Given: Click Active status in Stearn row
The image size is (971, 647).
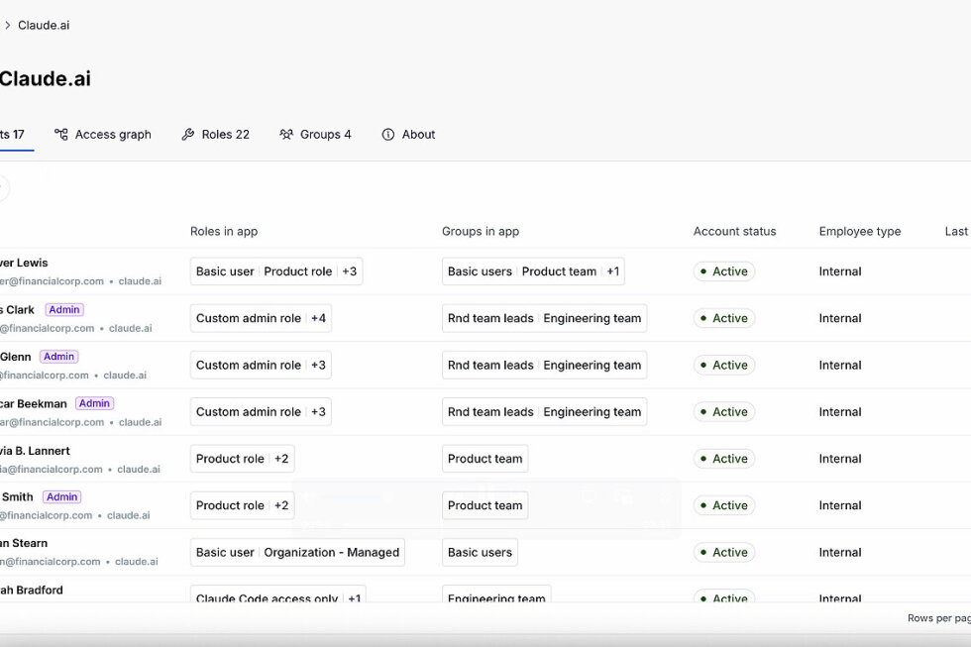Looking at the screenshot, I should [724, 552].
